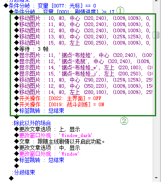Select 更改文章选项 中, 显示 line

[47, 148]
